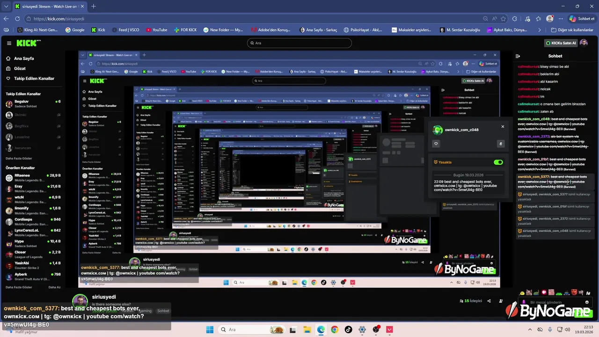The image size is (599, 337).
Task: Open recommended channel wtcN
Action: click(x=33, y=199)
